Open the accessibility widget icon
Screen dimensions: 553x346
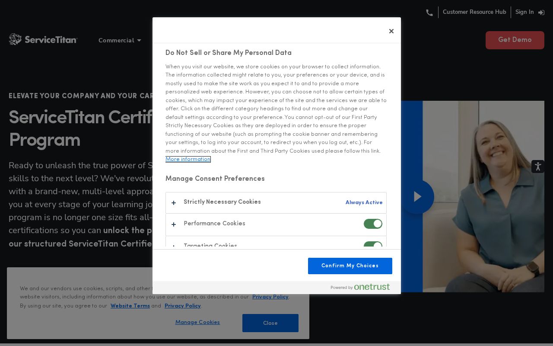(537, 167)
